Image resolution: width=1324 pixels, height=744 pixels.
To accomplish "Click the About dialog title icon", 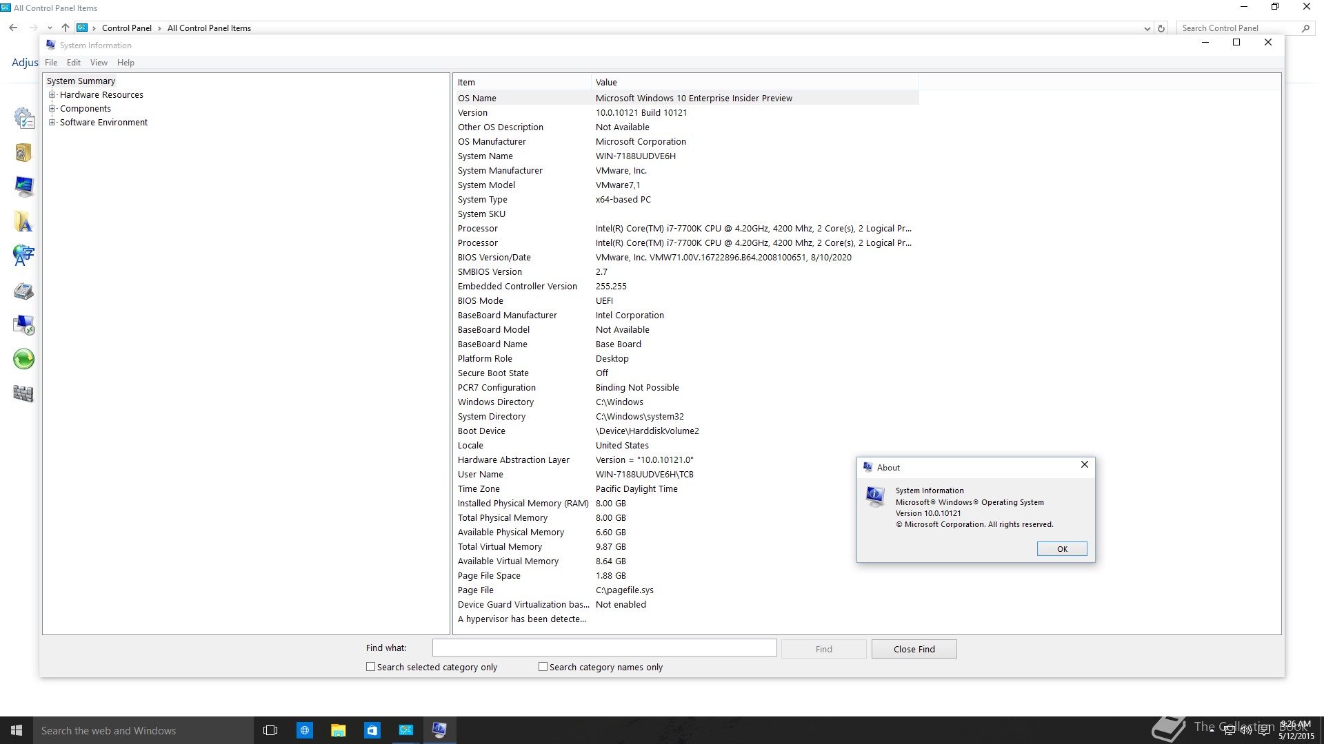I will click(x=867, y=467).
